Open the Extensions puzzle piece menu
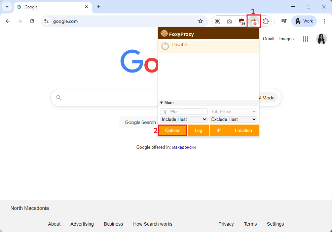Viewport: 332px width, 232px height. tap(266, 21)
